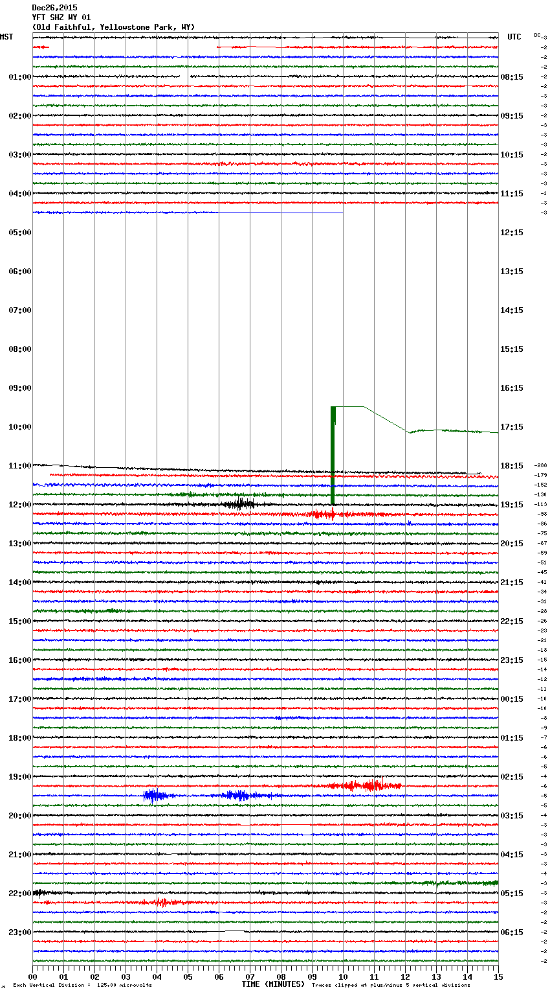
Task: Click the 23:15 UTC hour label
Action: click(x=512, y=660)
